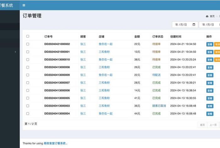This screenshot has height=148, width=220.
Task: View order DD20240413000006 details button
Action: click(210, 91)
